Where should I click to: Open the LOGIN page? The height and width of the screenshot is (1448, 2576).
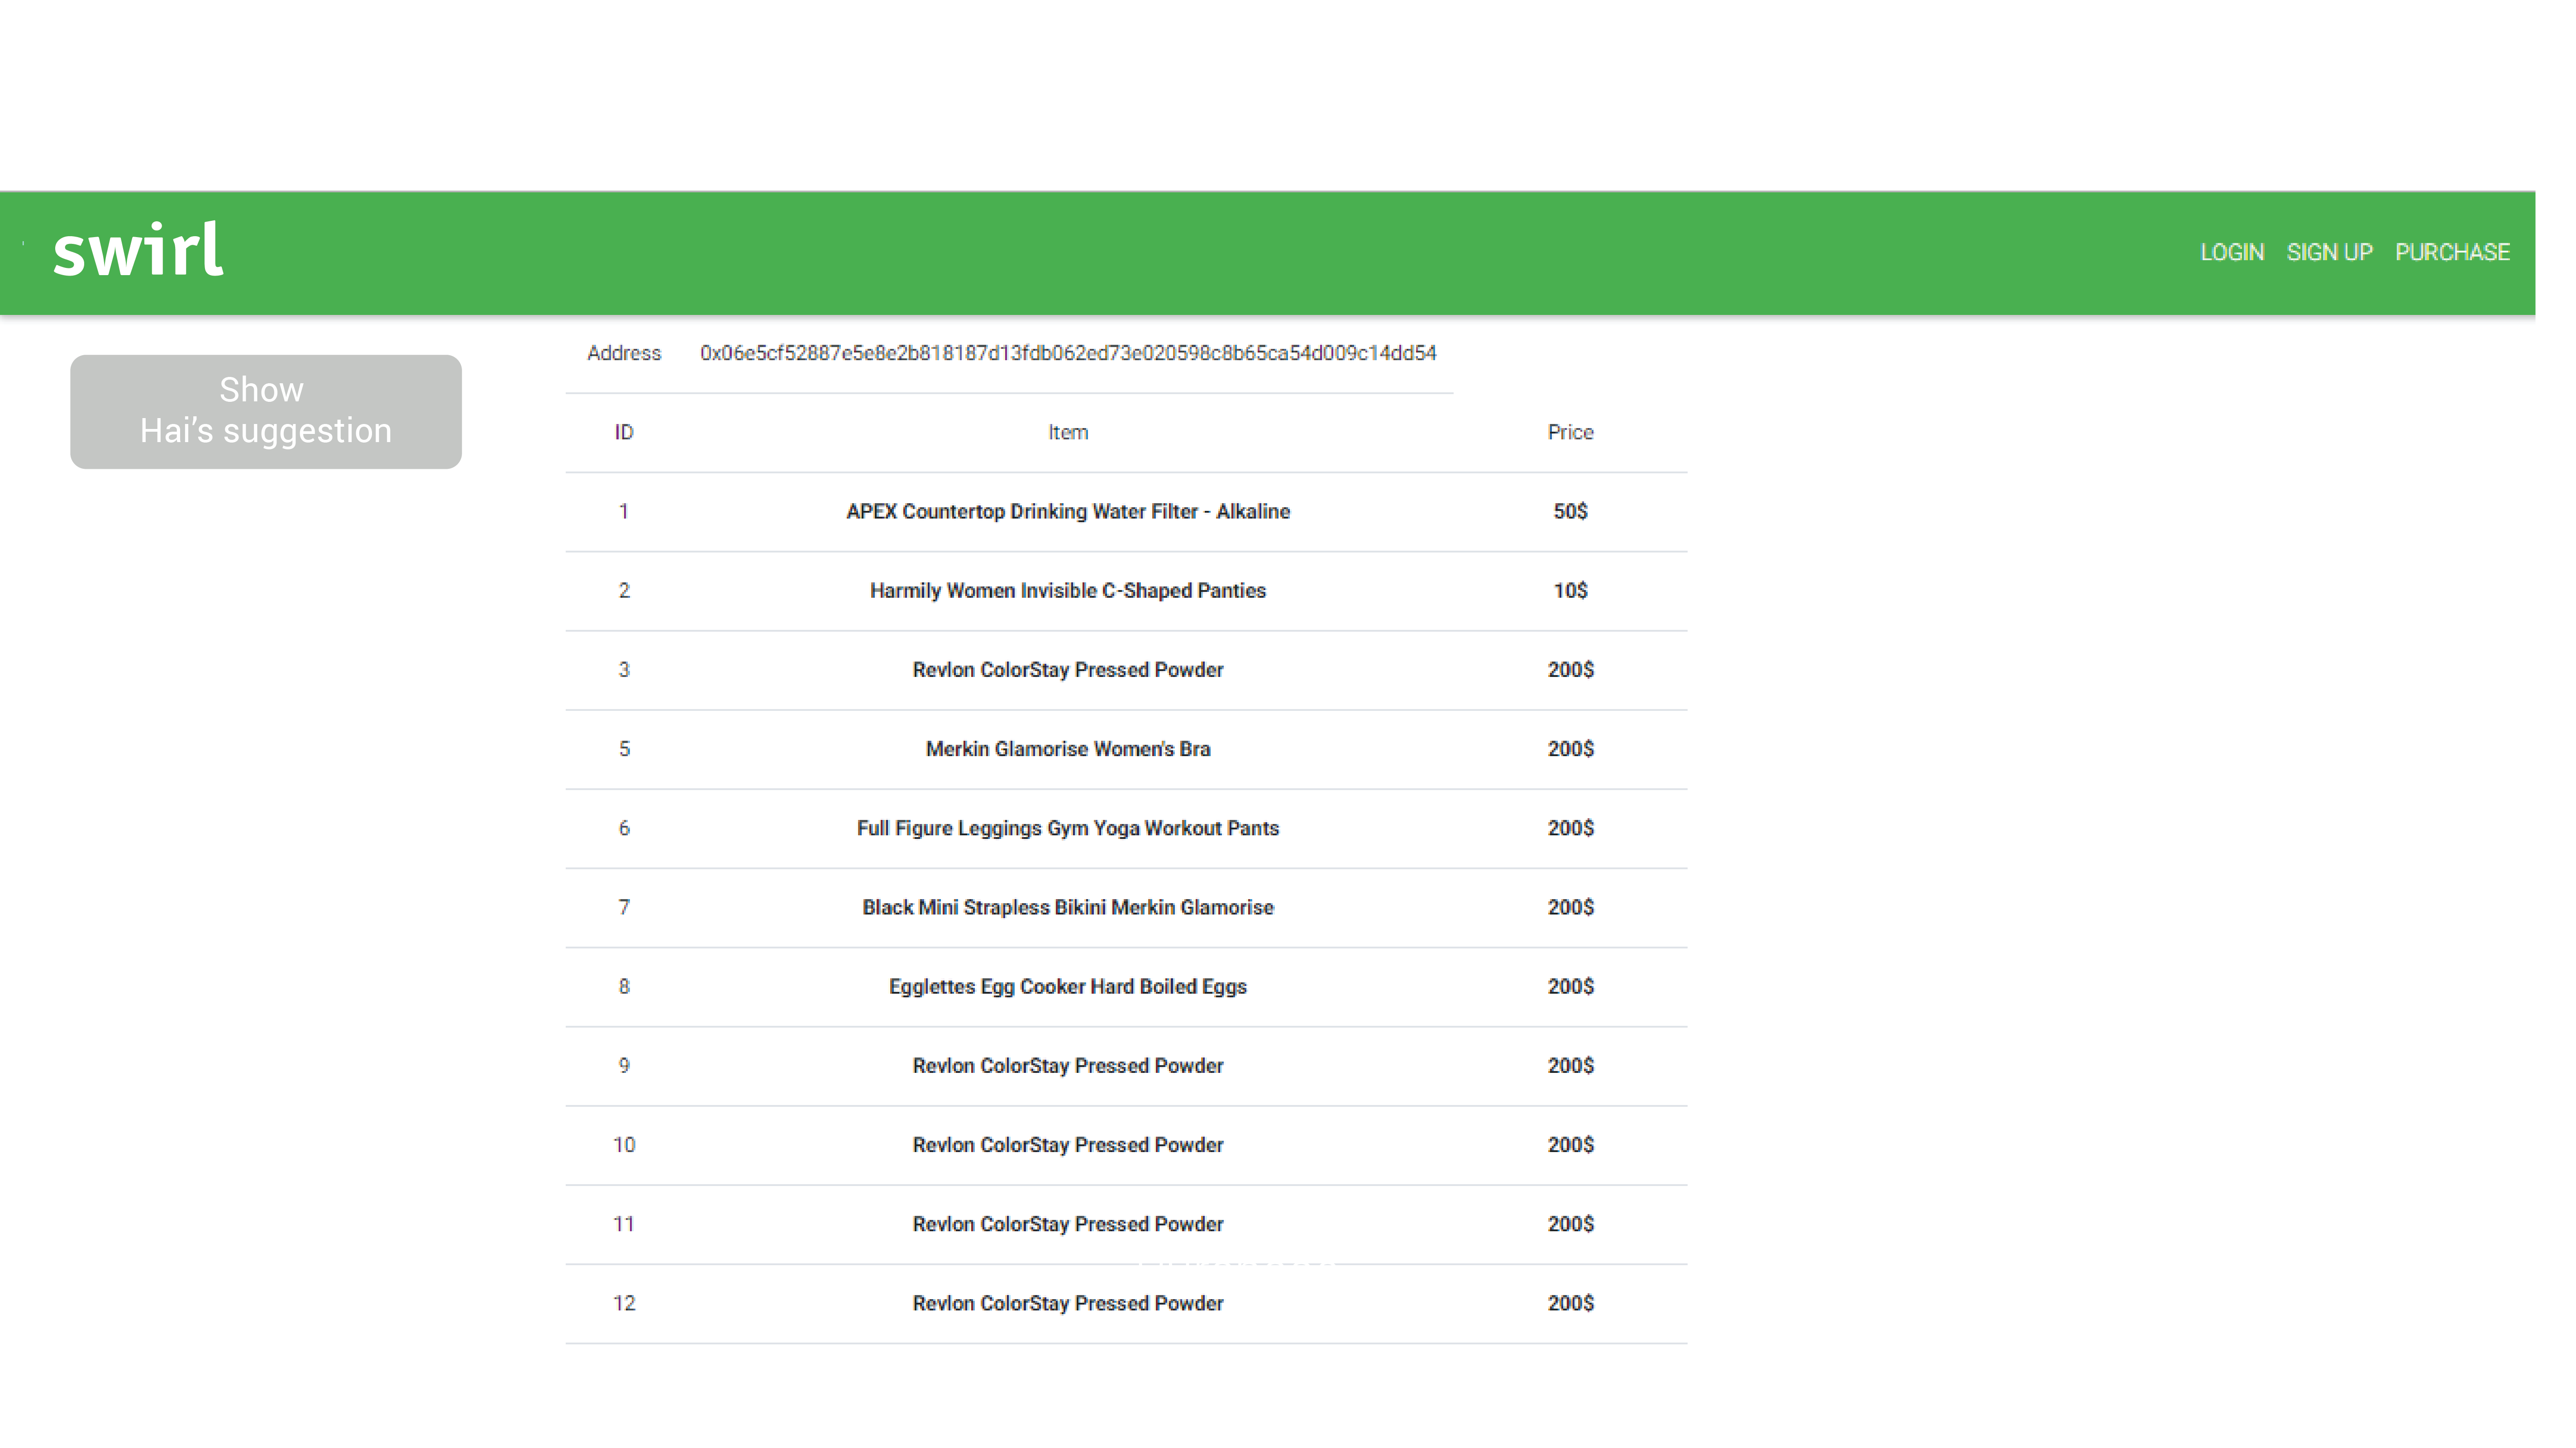point(2231,252)
